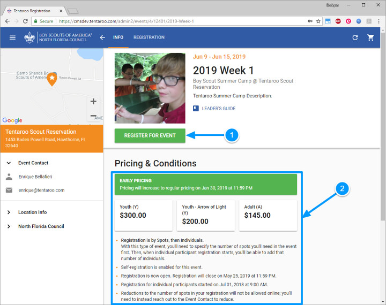Viewport: 386px width, 305px height.
Task: Click the contact person icon
Action: tap(9, 177)
